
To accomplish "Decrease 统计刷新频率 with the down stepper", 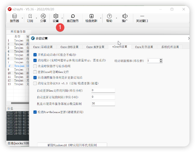I will click(x=161, y=62).
